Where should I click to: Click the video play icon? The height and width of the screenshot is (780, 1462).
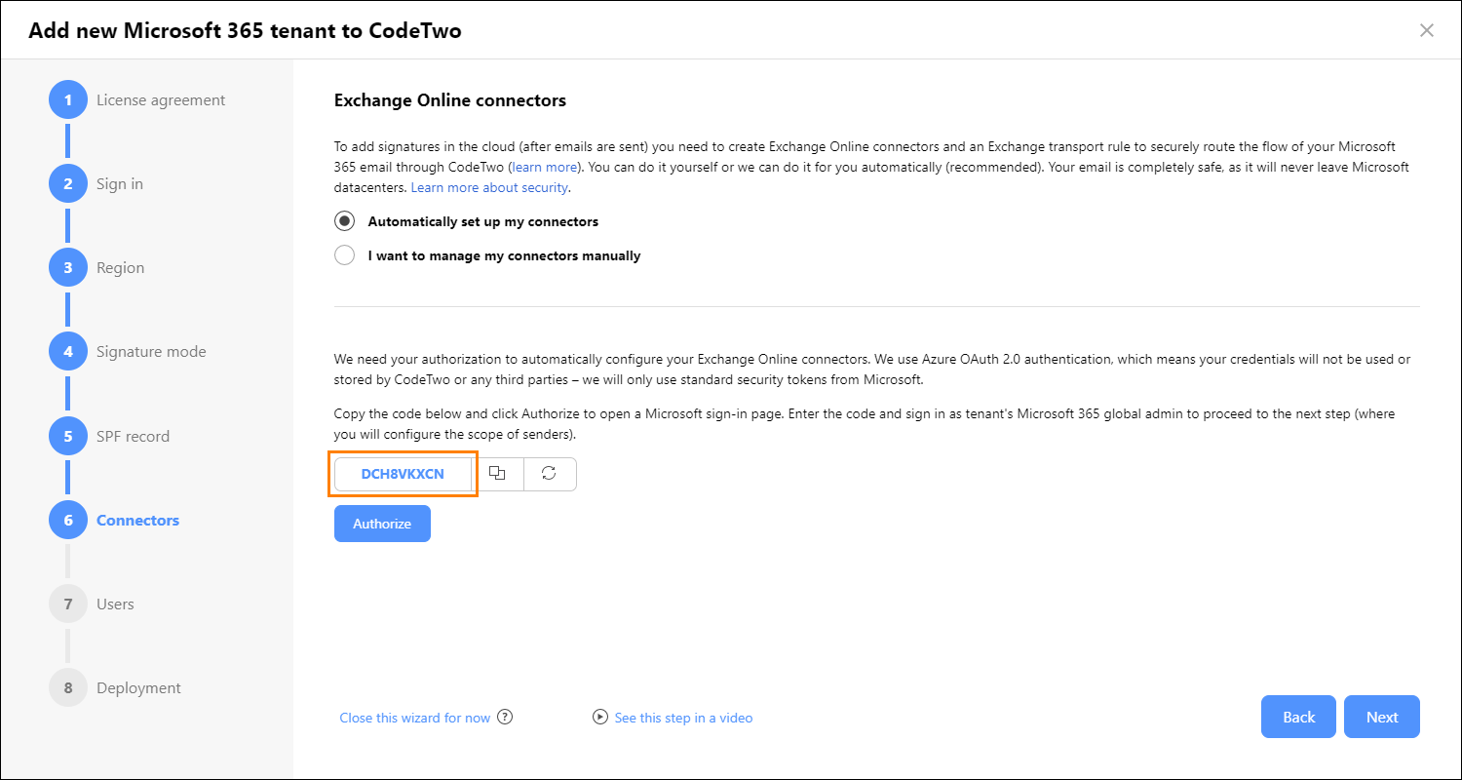click(x=600, y=718)
